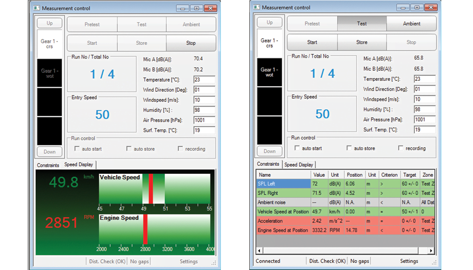Click Air Pressure input field in left window
Viewport: 473px width, 270px height.
click(204, 120)
